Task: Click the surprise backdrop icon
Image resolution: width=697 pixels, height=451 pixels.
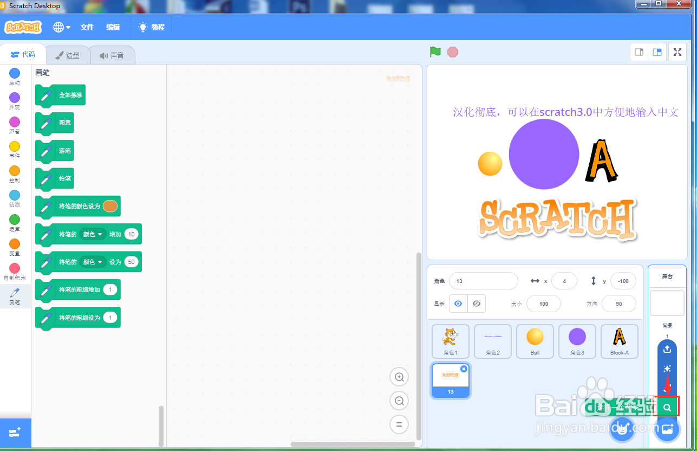Action: pyautogui.click(x=667, y=369)
